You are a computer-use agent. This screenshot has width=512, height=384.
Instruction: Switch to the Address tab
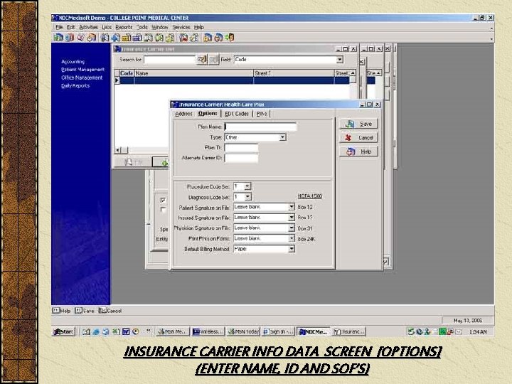click(x=183, y=114)
